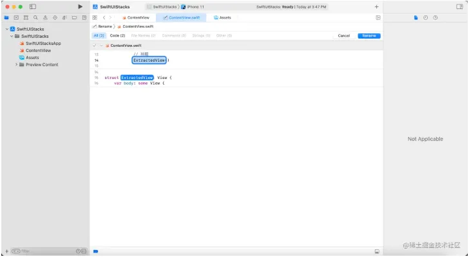Click ExtractedView in the struct declaration
Viewport: 469px width, 257px height.
pyautogui.click(x=137, y=78)
